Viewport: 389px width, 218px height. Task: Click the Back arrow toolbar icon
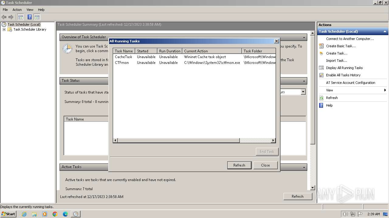coord(4,17)
